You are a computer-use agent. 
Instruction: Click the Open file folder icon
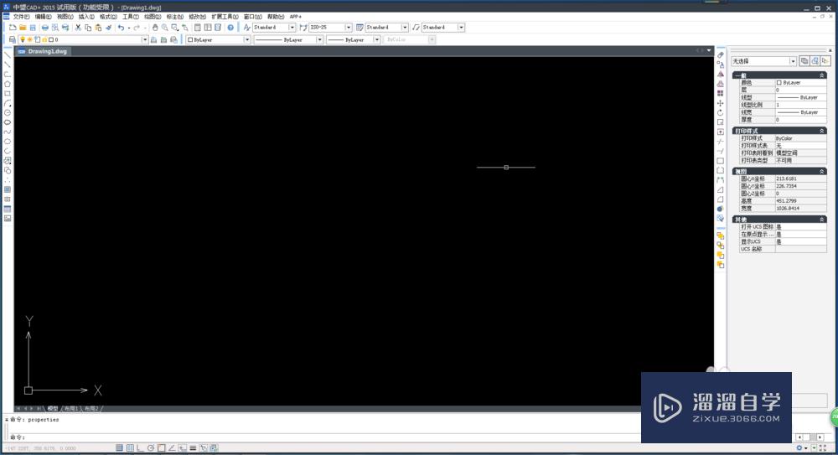click(x=23, y=28)
